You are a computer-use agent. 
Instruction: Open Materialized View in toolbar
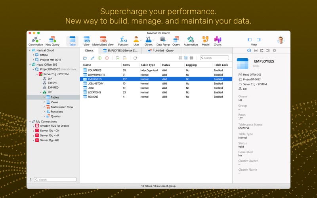(103, 41)
